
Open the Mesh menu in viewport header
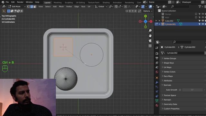(61, 6)
